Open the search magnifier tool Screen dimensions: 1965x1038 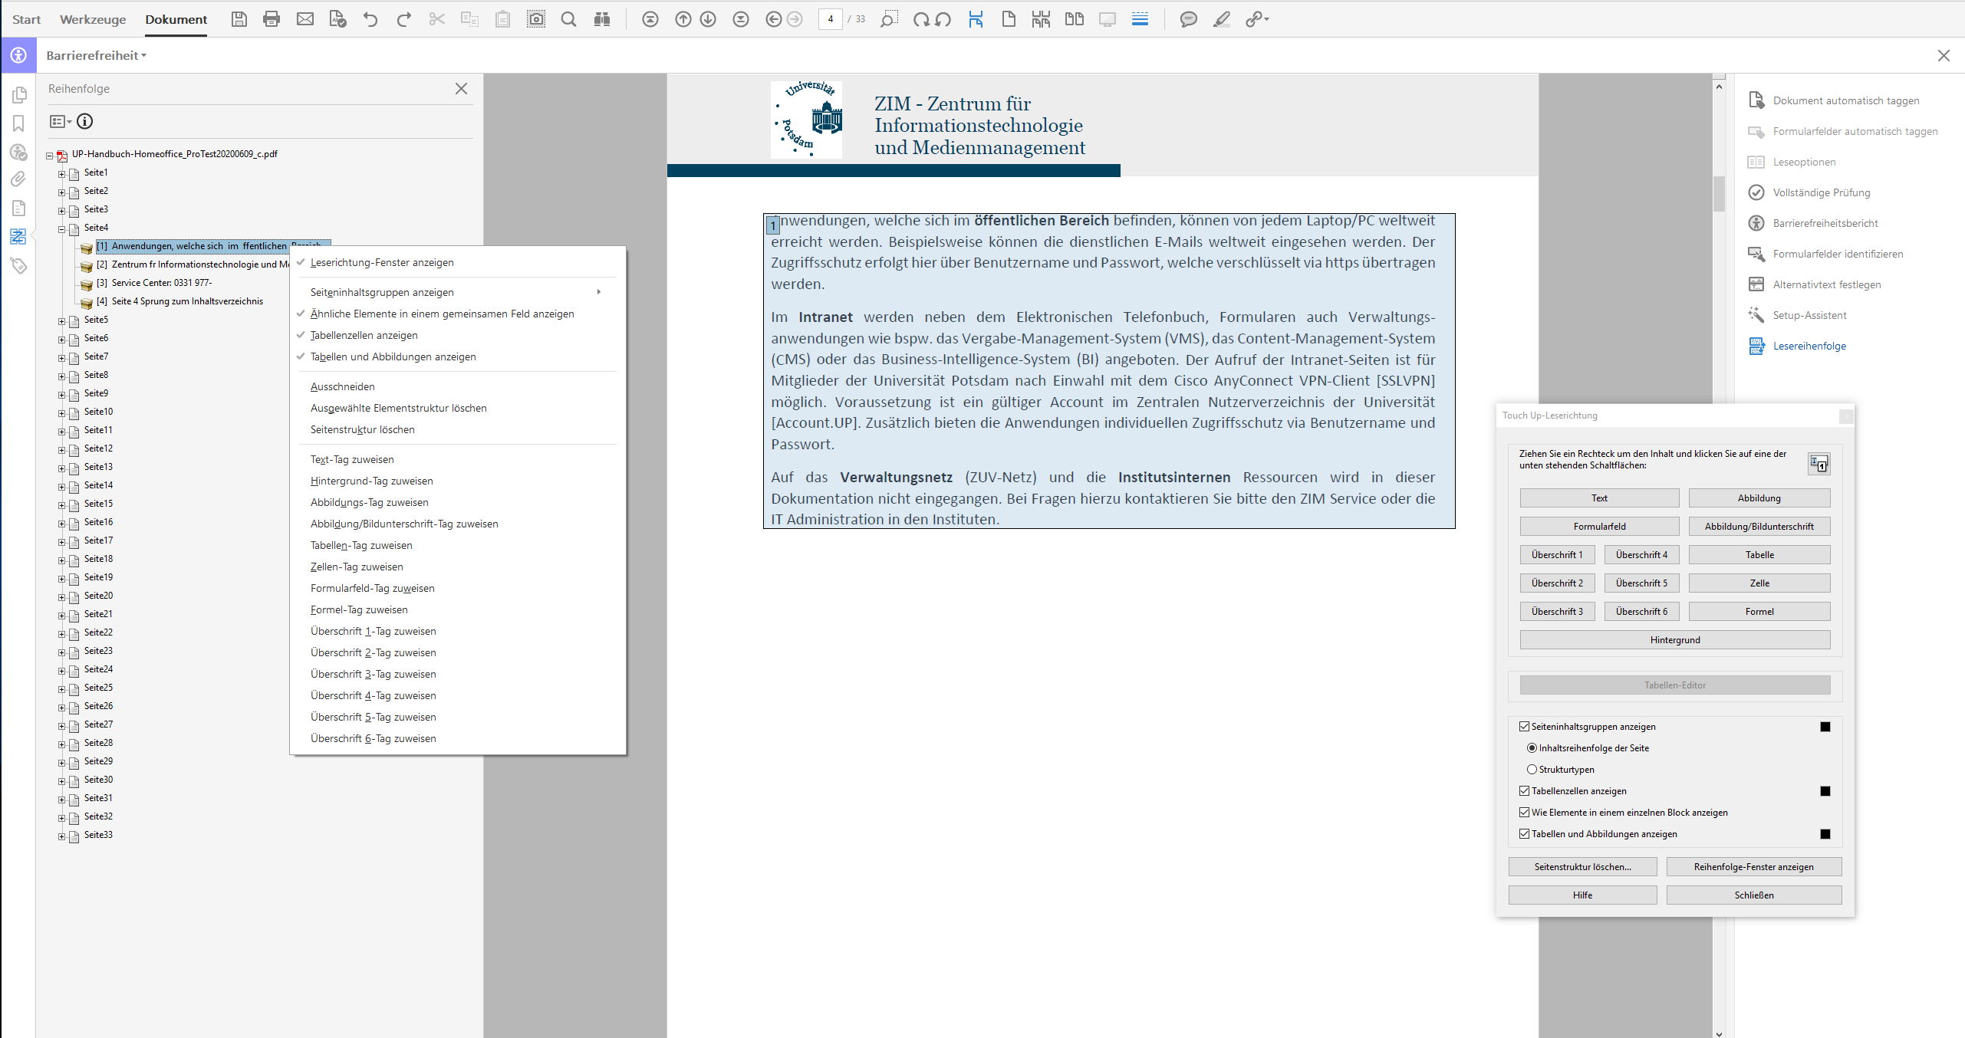pos(568,19)
